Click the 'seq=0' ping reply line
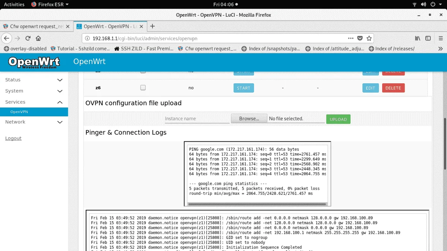 pyautogui.click(x=257, y=154)
